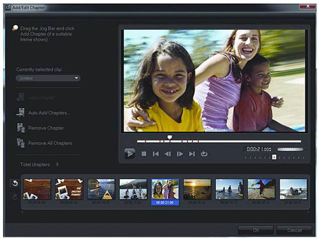The width and height of the screenshot is (319, 239).
Task: Click the Remove Chapter icon
Action: pyautogui.click(x=21, y=128)
